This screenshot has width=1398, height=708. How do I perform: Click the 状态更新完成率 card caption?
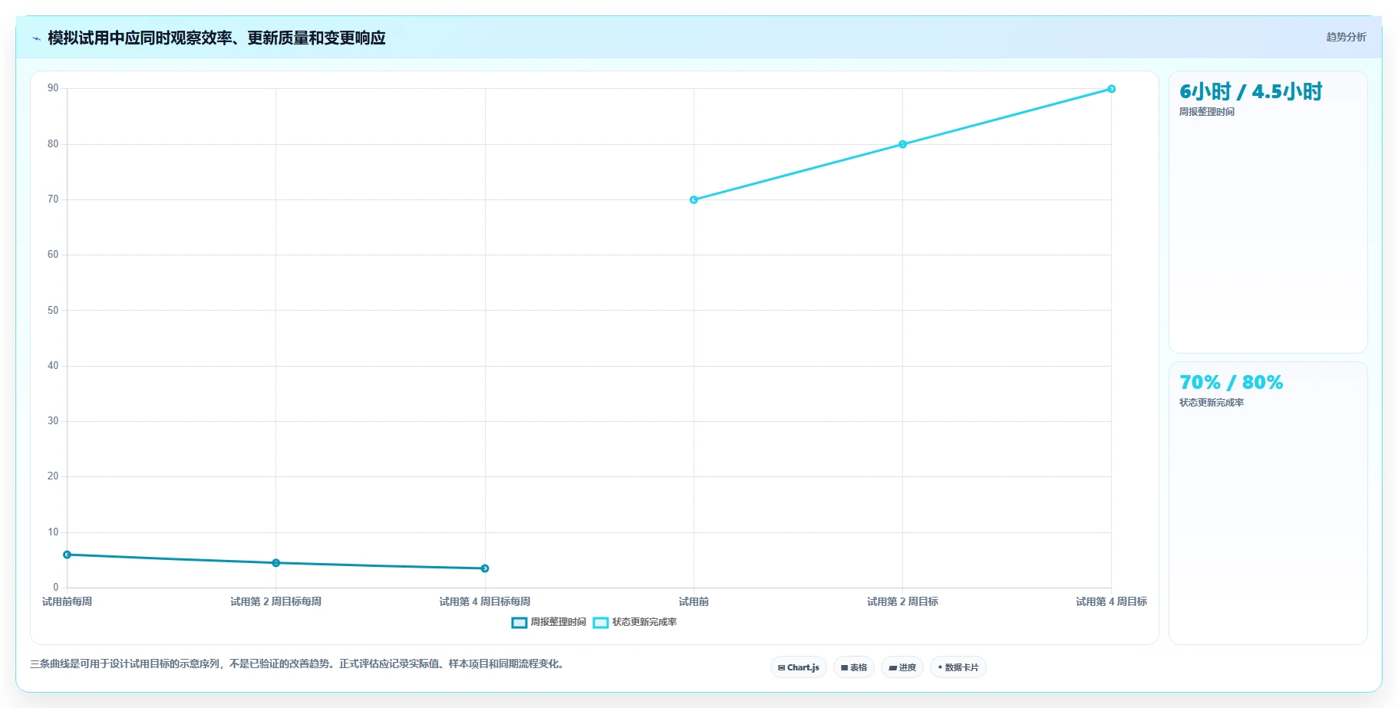click(x=1212, y=403)
